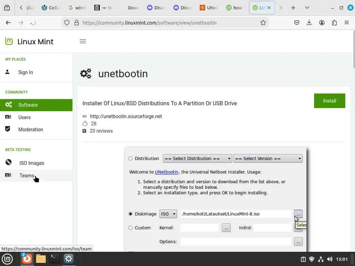Switch to the Google search tab
The height and width of the screenshot is (266, 355).
coord(77,8)
